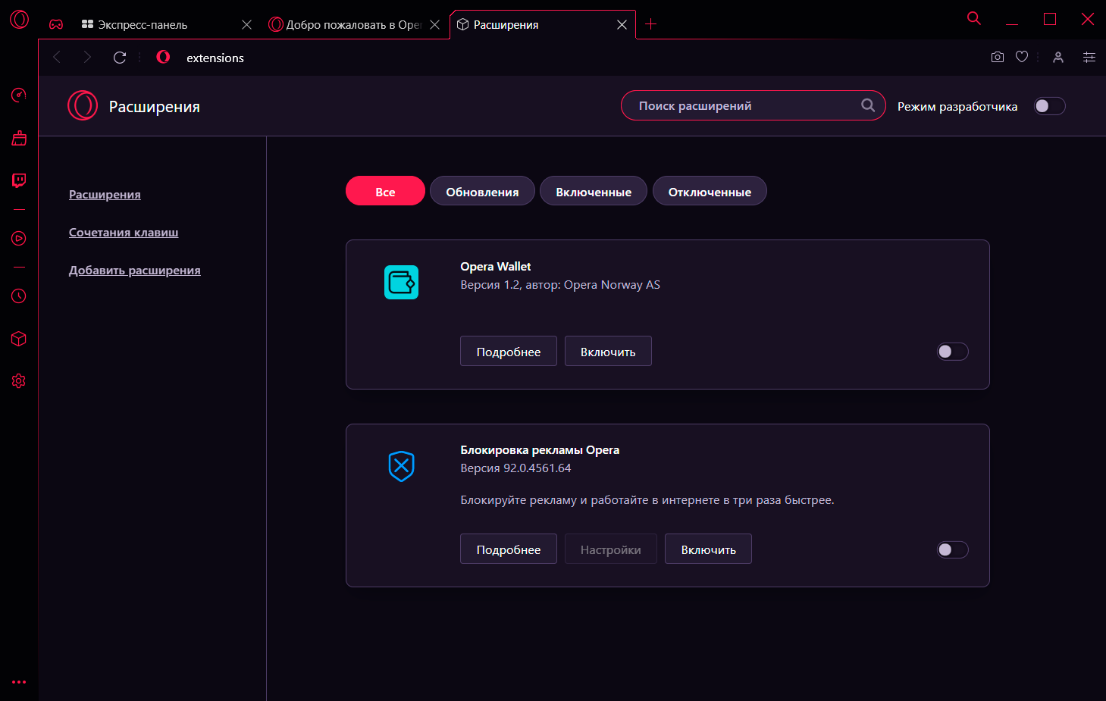Close the Расширения tab

(622, 25)
